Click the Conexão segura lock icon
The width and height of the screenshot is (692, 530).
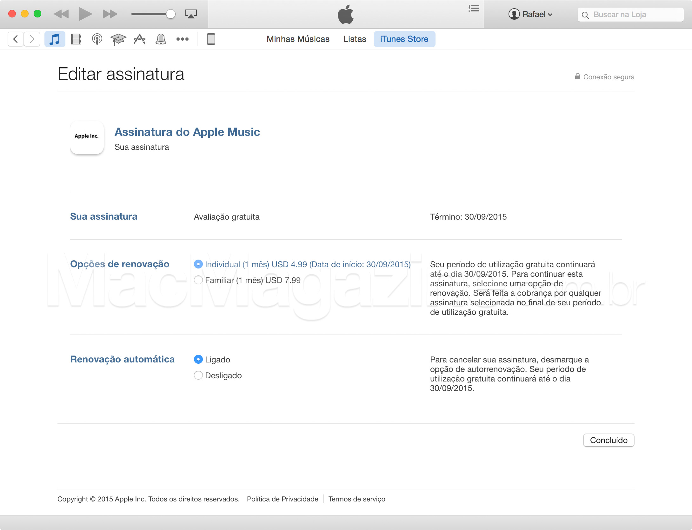(578, 76)
